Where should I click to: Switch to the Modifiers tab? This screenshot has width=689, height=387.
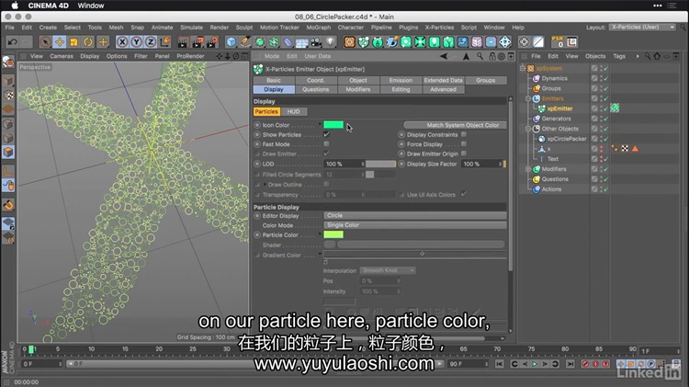(x=357, y=89)
